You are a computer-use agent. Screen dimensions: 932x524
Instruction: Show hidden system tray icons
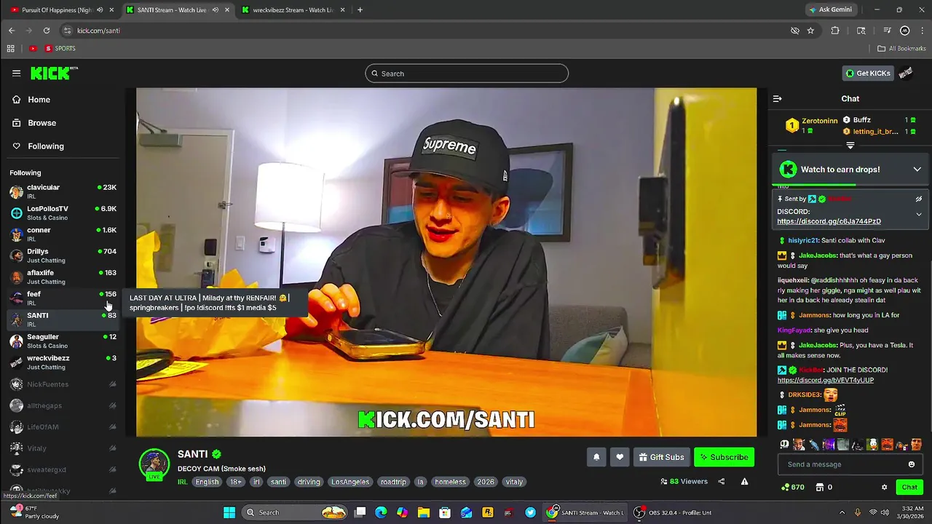click(842, 512)
